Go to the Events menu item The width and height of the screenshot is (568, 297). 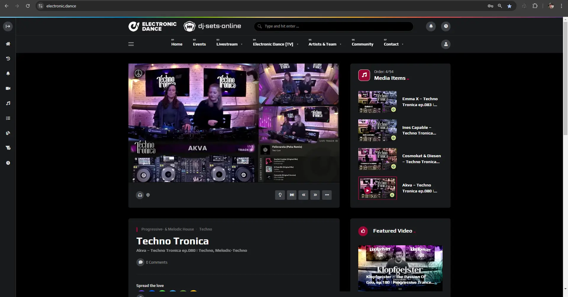click(x=199, y=44)
